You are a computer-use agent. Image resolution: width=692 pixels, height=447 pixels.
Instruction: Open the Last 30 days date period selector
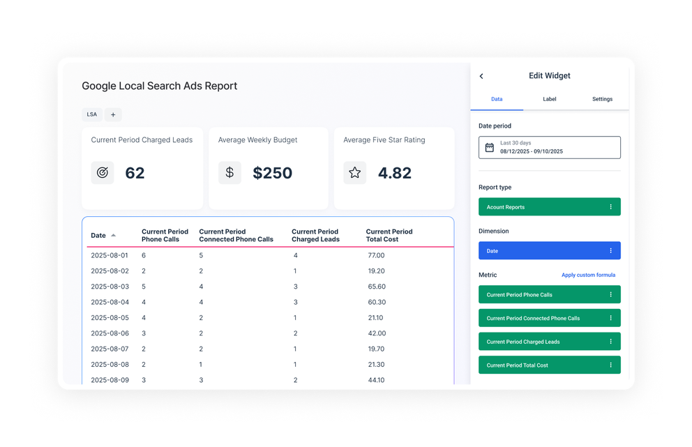(x=549, y=146)
